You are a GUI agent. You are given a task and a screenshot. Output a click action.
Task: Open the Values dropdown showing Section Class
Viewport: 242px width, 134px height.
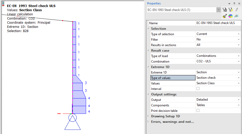239,83
